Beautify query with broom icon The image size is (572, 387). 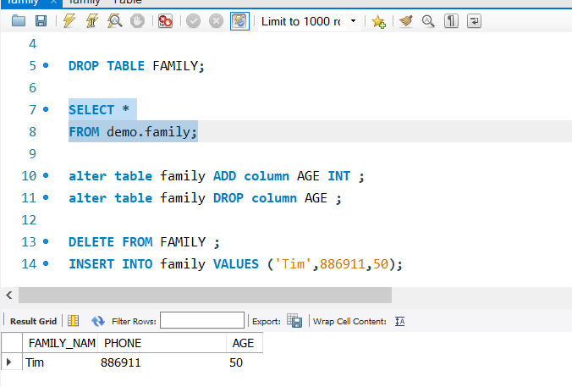[405, 21]
